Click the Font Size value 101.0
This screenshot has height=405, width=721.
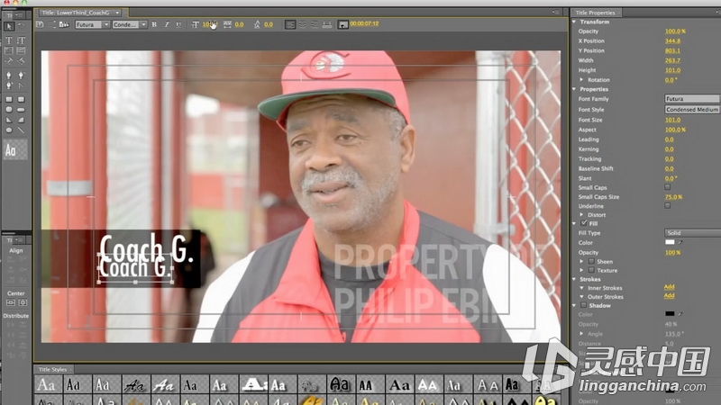click(x=672, y=120)
